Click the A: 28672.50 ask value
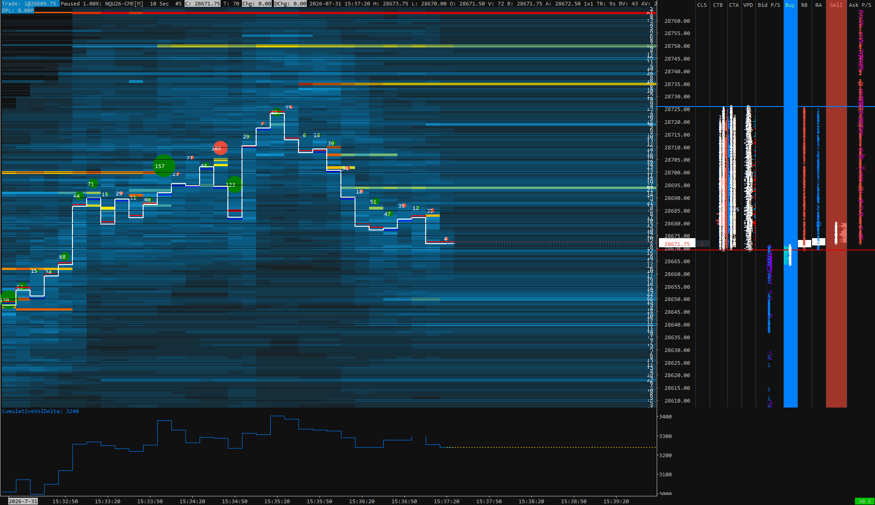 563,4
